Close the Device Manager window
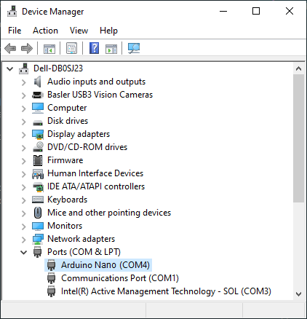The height and width of the screenshot is (319, 307). pyautogui.click(x=290, y=11)
